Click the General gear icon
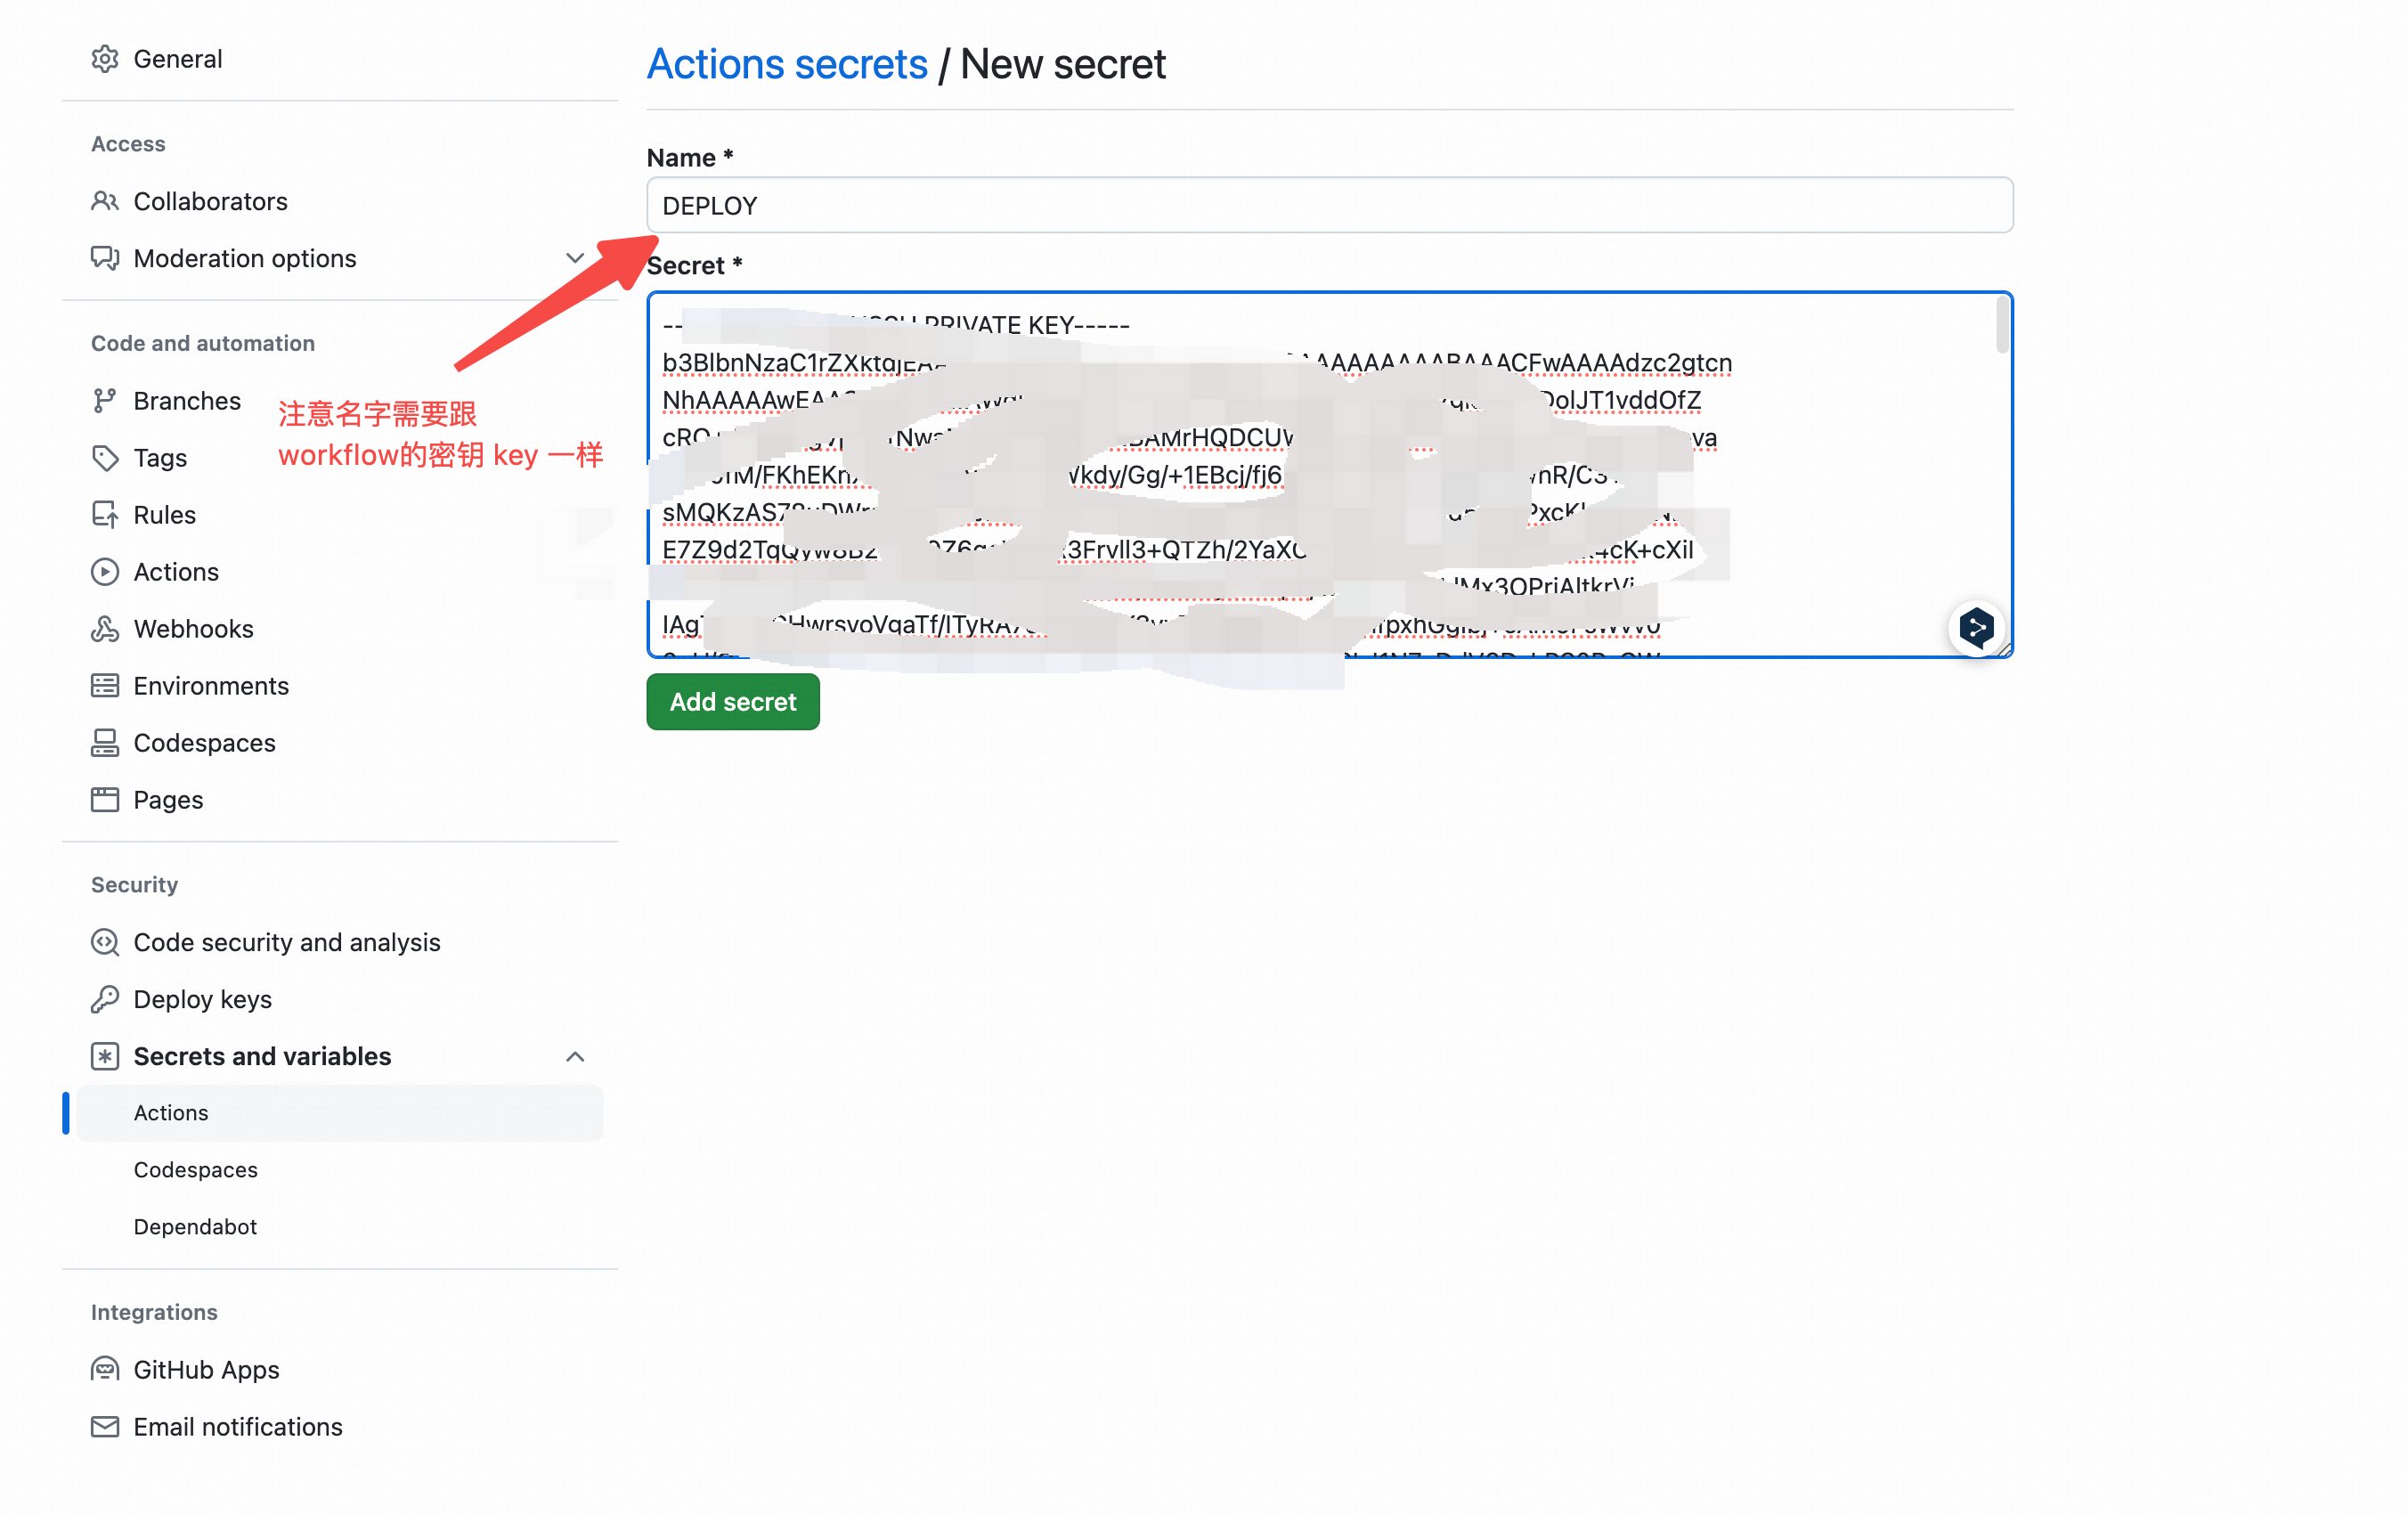 105,59
